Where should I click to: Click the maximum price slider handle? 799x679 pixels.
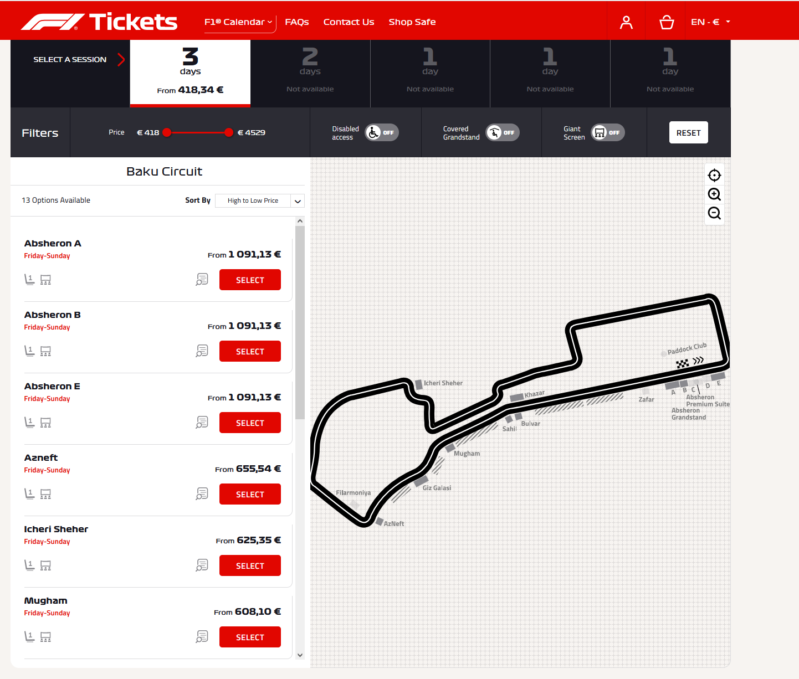[229, 132]
